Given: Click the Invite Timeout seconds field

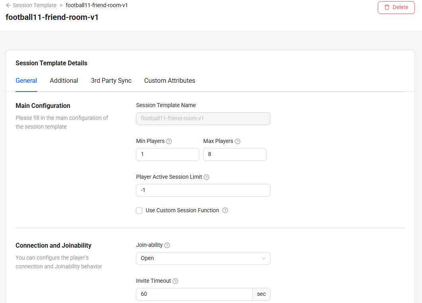Looking at the screenshot, I should point(194,294).
